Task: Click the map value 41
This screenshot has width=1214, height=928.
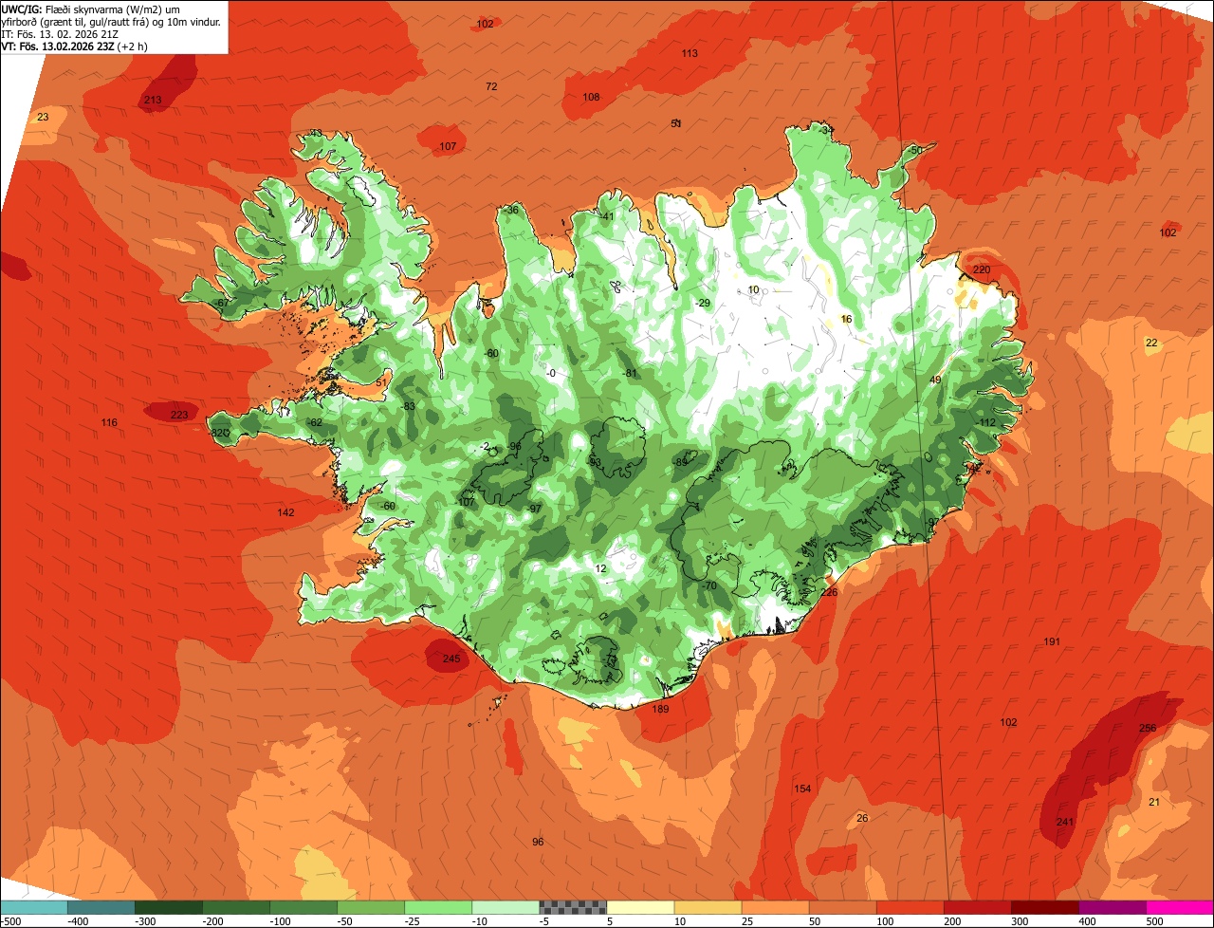Action: coord(608,215)
